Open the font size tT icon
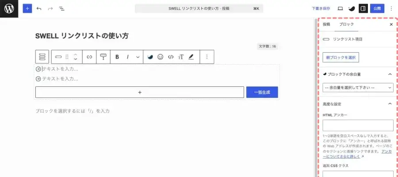Image resolution: width=398 pixels, height=177 pixels. point(181,57)
